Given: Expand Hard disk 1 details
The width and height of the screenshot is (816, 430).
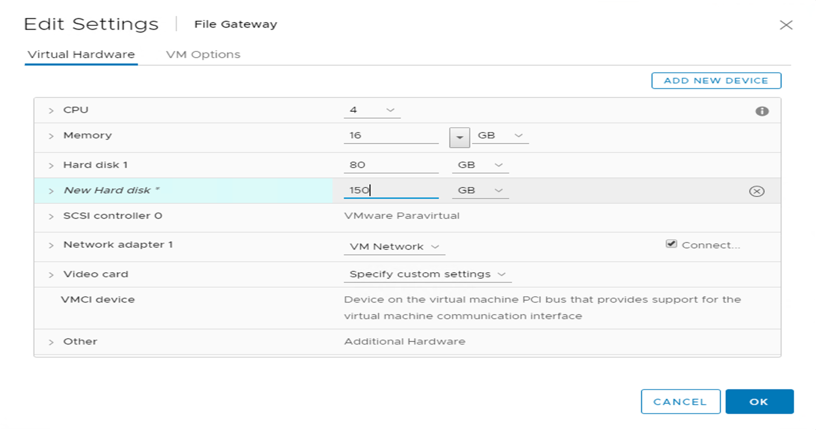Looking at the screenshot, I should (51, 164).
